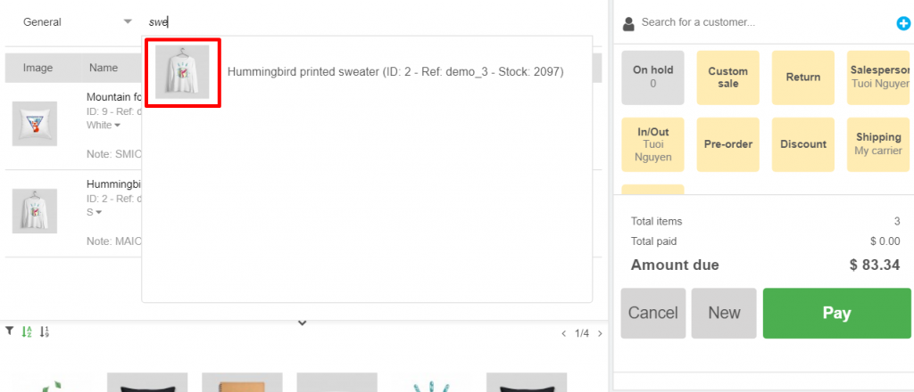Add a new customer with plus icon
Image resolution: width=914 pixels, height=392 pixels.
point(903,23)
